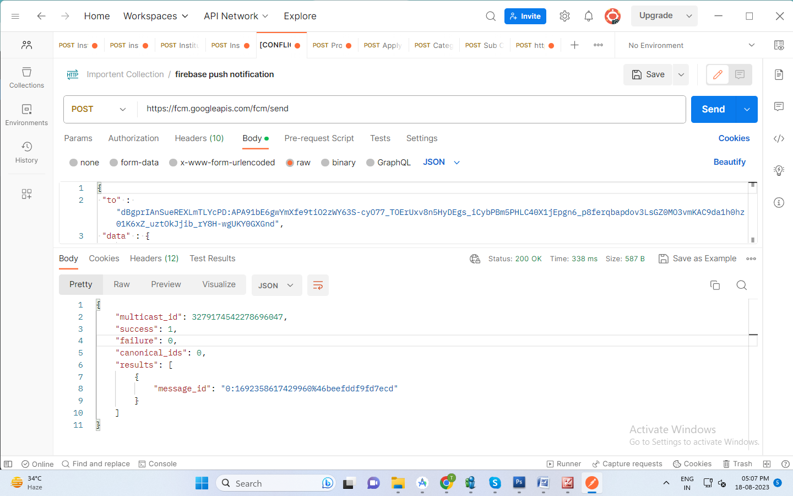Viewport: 793px width, 496px height.
Task: Switch to edit mode pencil icon
Action: coord(718,74)
